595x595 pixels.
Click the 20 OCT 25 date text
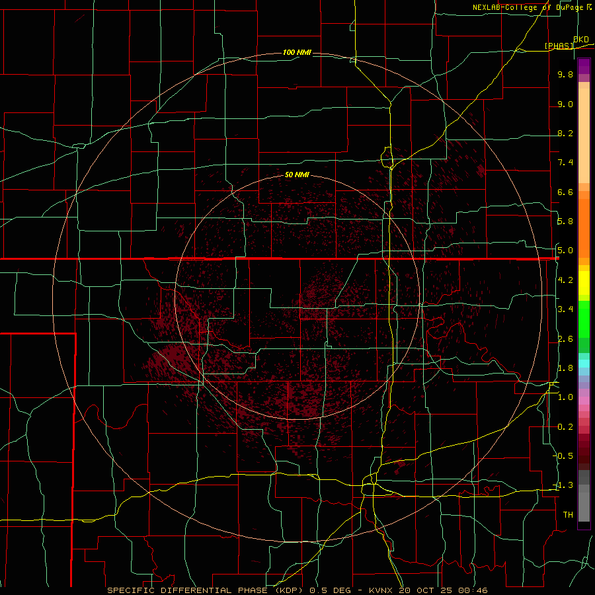pyautogui.click(x=425, y=590)
